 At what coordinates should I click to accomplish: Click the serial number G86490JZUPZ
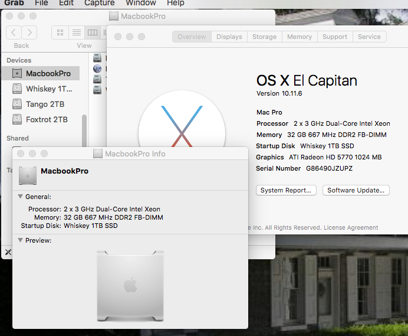329,168
